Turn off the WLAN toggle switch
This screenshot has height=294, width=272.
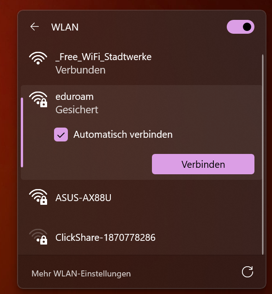pos(240,27)
